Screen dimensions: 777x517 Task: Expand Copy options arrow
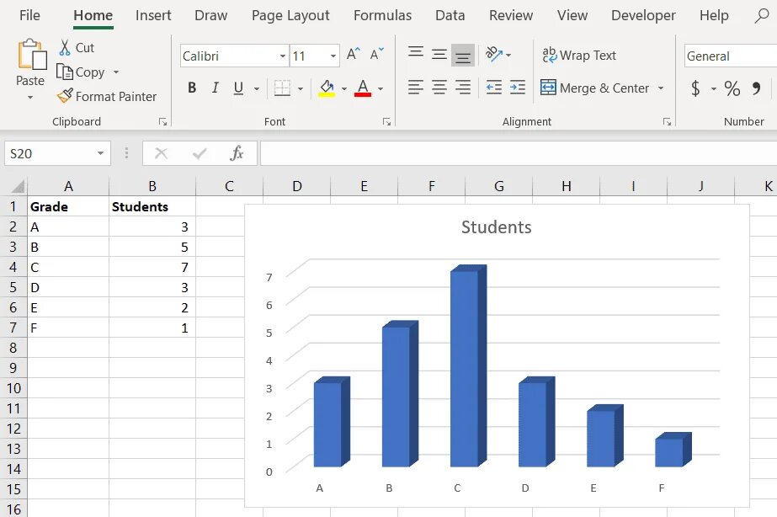click(x=116, y=72)
